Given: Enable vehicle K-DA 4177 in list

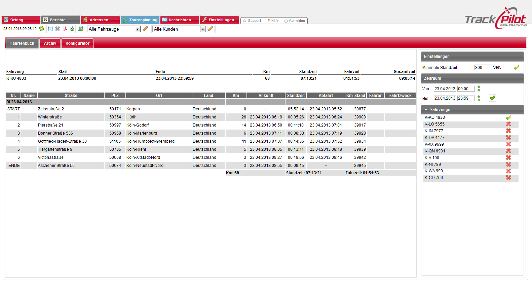Looking at the screenshot, I should pyautogui.click(x=508, y=138).
